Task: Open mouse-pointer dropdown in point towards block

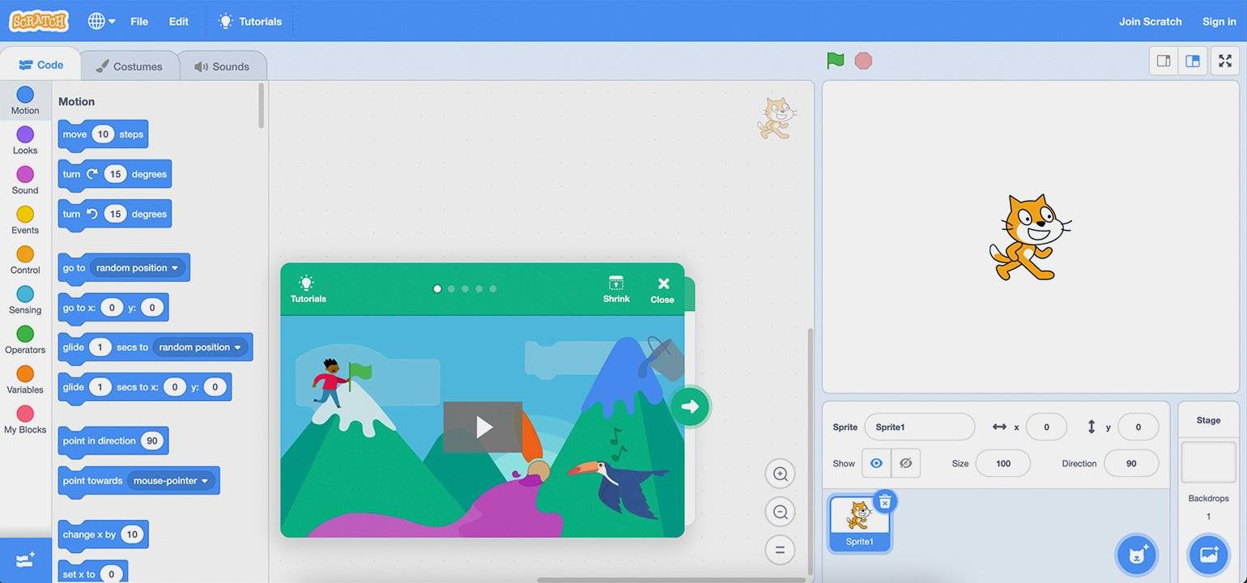Action: pyautogui.click(x=171, y=481)
